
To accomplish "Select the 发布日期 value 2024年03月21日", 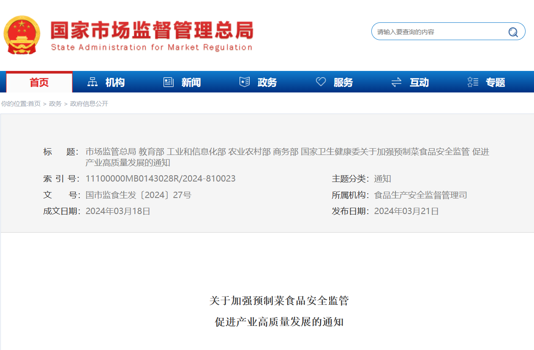I will pyautogui.click(x=406, y=211).
